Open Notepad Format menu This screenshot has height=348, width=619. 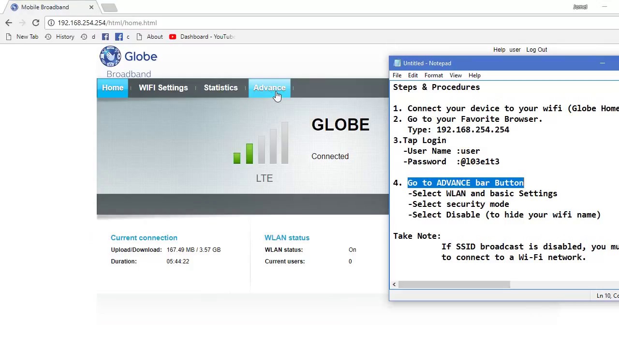click(x=433, y=75)
